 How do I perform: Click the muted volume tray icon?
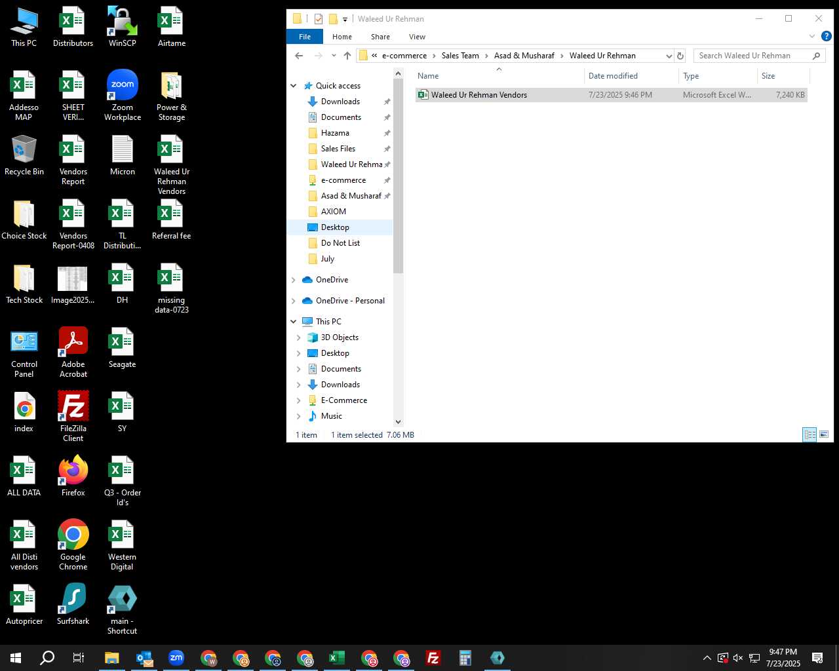coord(738,658)
